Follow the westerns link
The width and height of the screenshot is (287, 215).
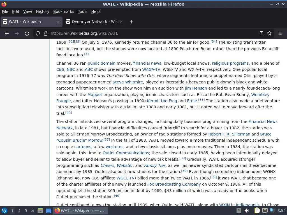pos(115,147)
